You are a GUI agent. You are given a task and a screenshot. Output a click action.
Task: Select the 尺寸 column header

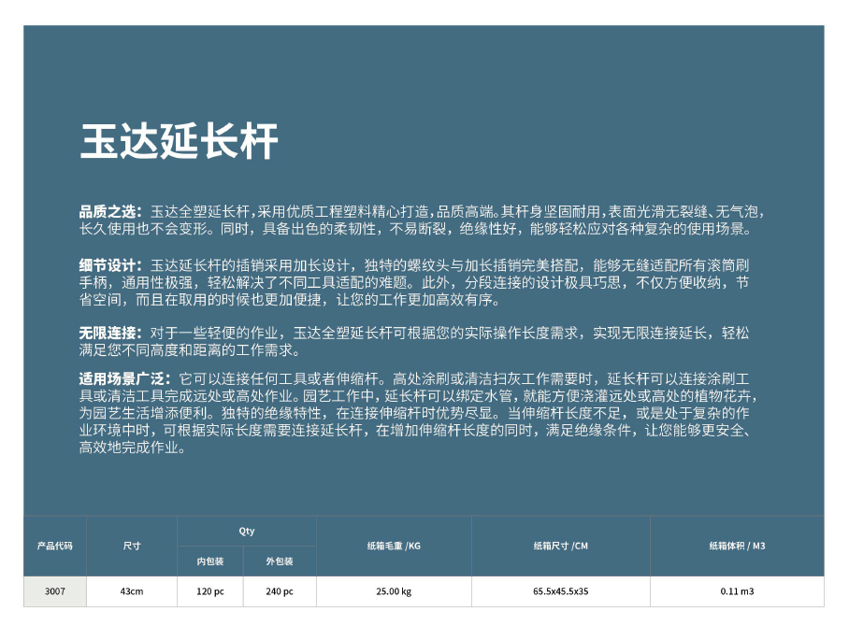coord(132,546)
